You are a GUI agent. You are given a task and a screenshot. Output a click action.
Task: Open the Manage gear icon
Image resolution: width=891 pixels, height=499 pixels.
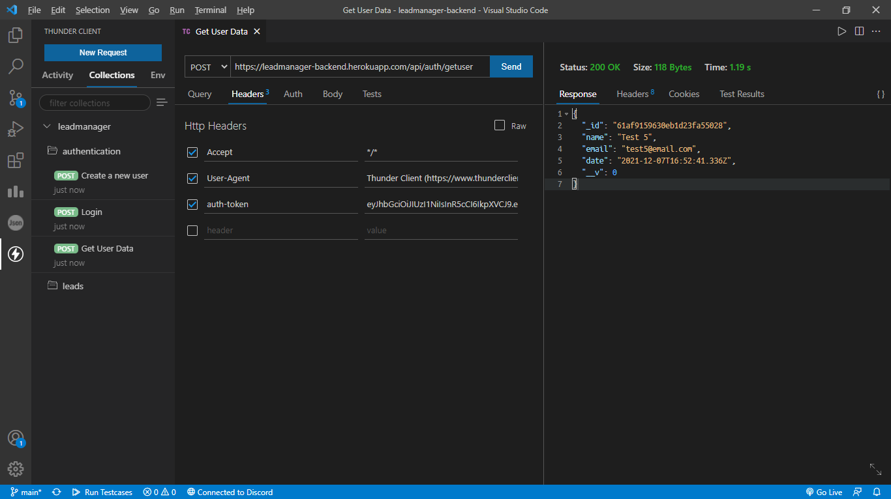16,469
